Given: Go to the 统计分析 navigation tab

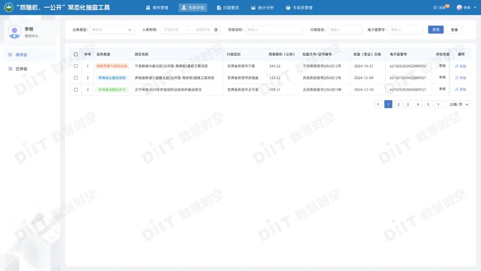Looking at the screenshot, I should (x=262, y=8).
